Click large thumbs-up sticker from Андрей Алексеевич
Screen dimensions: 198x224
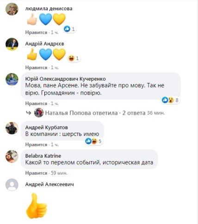[x=37, y=206]
